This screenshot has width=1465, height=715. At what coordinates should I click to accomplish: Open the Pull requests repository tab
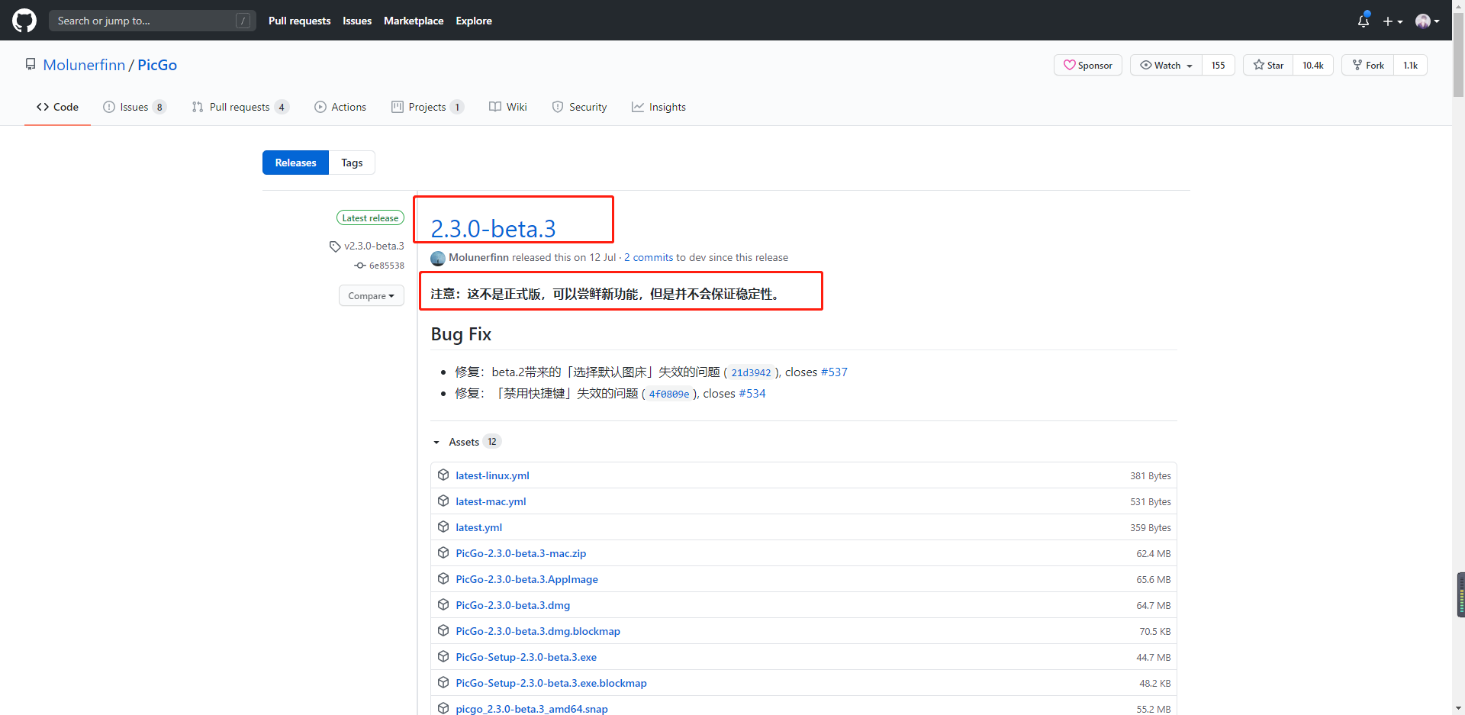pyautogui.click(x=240, y=107)
